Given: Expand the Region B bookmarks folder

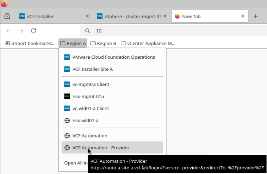Looking at the screenshot, I should point(103,43).
